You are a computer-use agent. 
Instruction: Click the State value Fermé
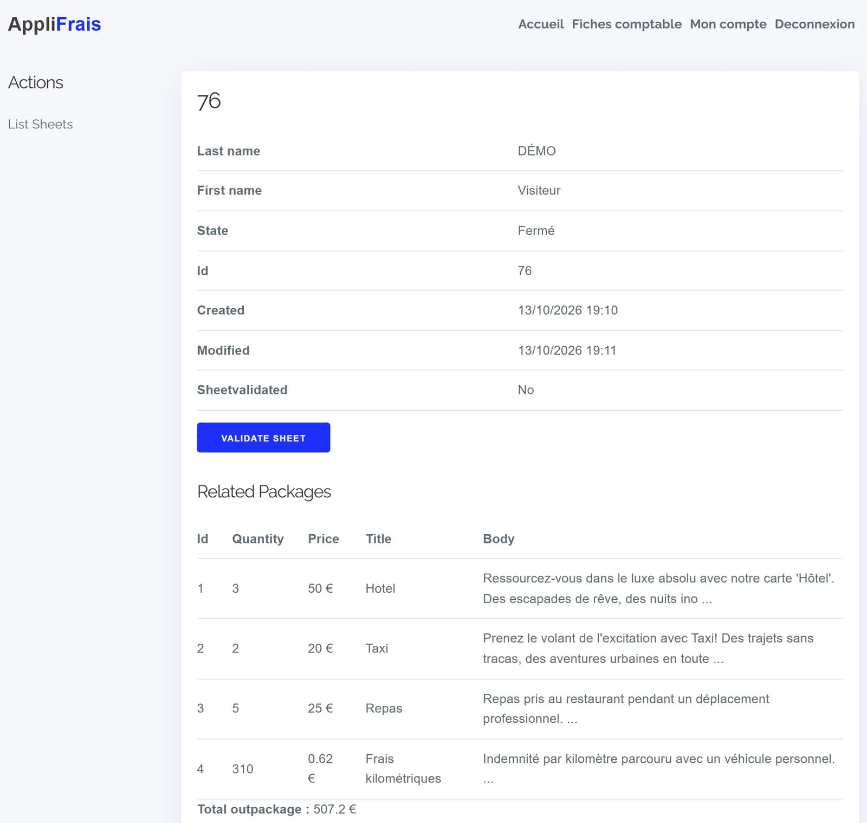coord(536,230)
